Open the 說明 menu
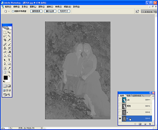Image resolution: width=158 pixels, height=130 pixels. pyautogui.click(x=76, y=7)
